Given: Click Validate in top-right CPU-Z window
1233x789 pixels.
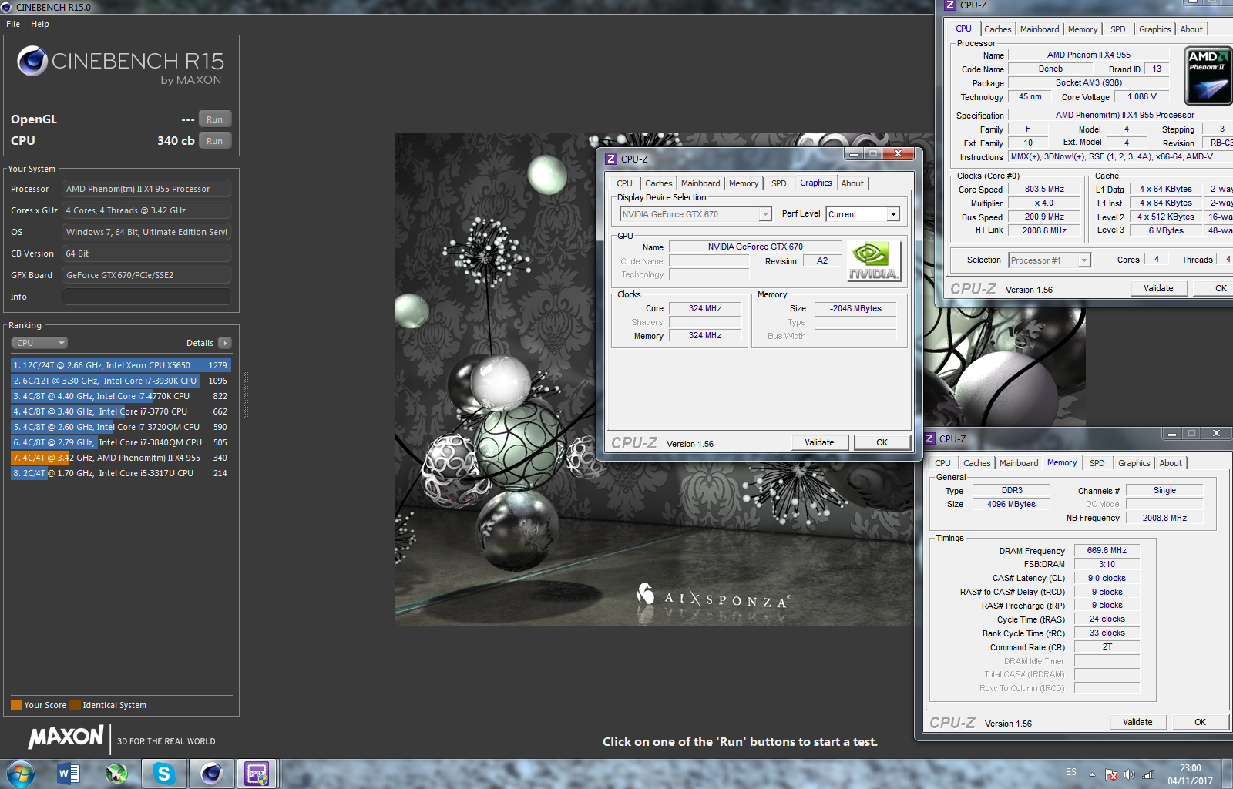Looking at the screenshot, I should tap(1158, 288).
